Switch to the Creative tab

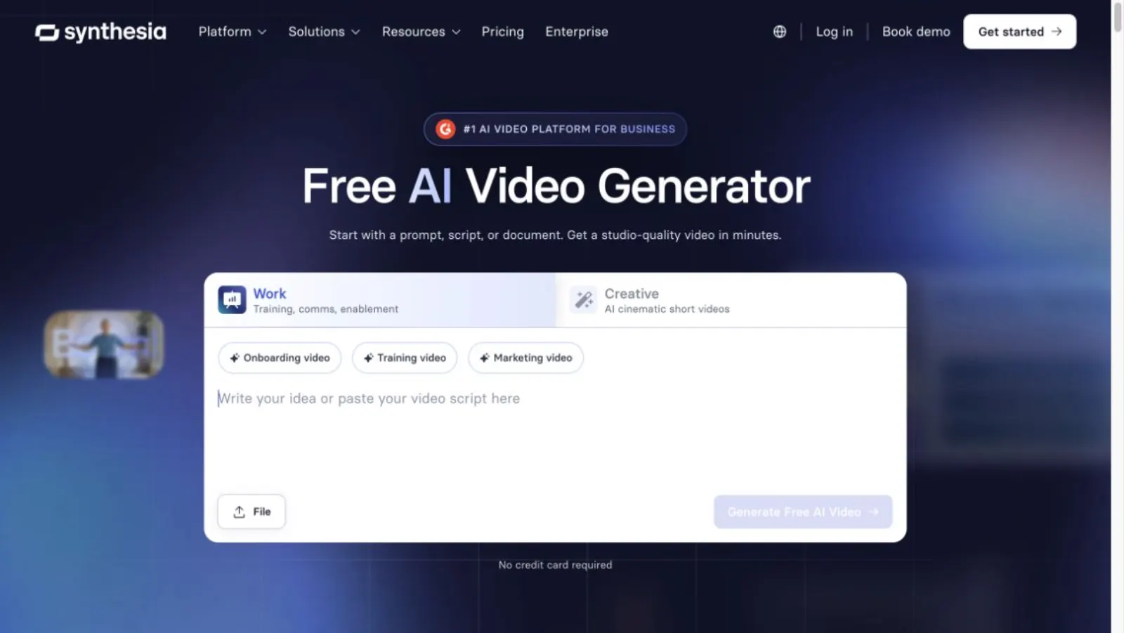point(731,300)
